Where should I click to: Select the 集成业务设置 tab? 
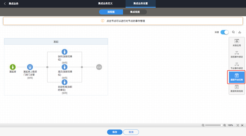[x=141, y=3]
